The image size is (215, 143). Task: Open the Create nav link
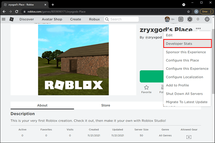pos(76,19)
